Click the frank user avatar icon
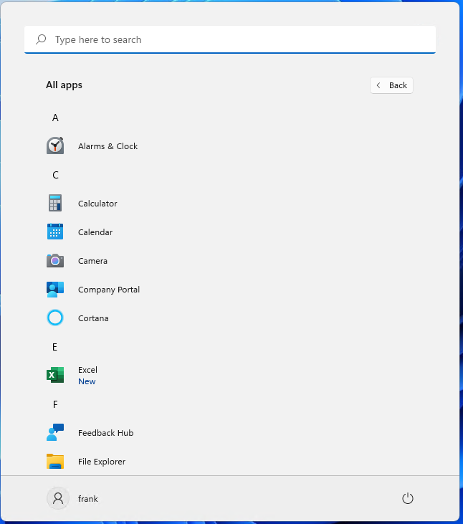Viewport: 463px width, 524px height. 58,498
